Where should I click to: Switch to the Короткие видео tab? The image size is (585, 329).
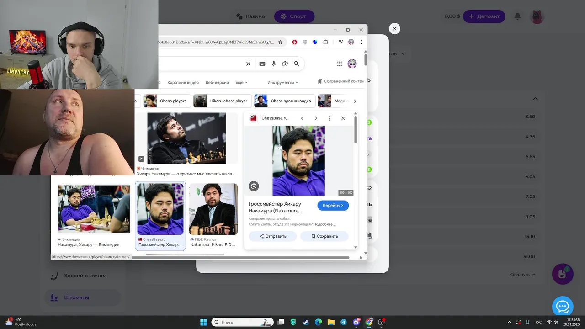pyautogui.click(x=183, y=83)
